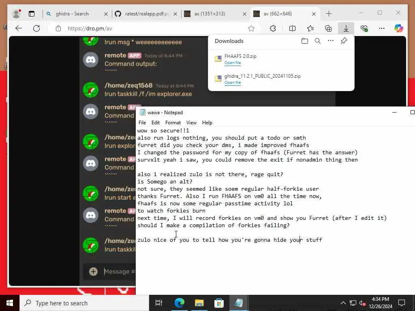
Task: Click the Downloads toolbar arrow icon
Action: (346, 28)
